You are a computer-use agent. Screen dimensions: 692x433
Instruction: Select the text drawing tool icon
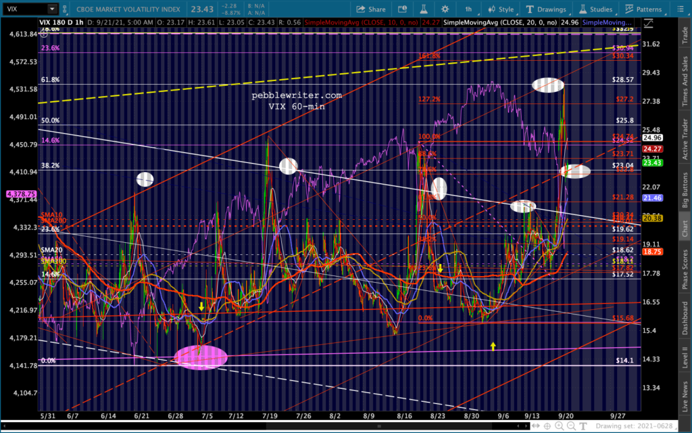click(x=583, y=426)
